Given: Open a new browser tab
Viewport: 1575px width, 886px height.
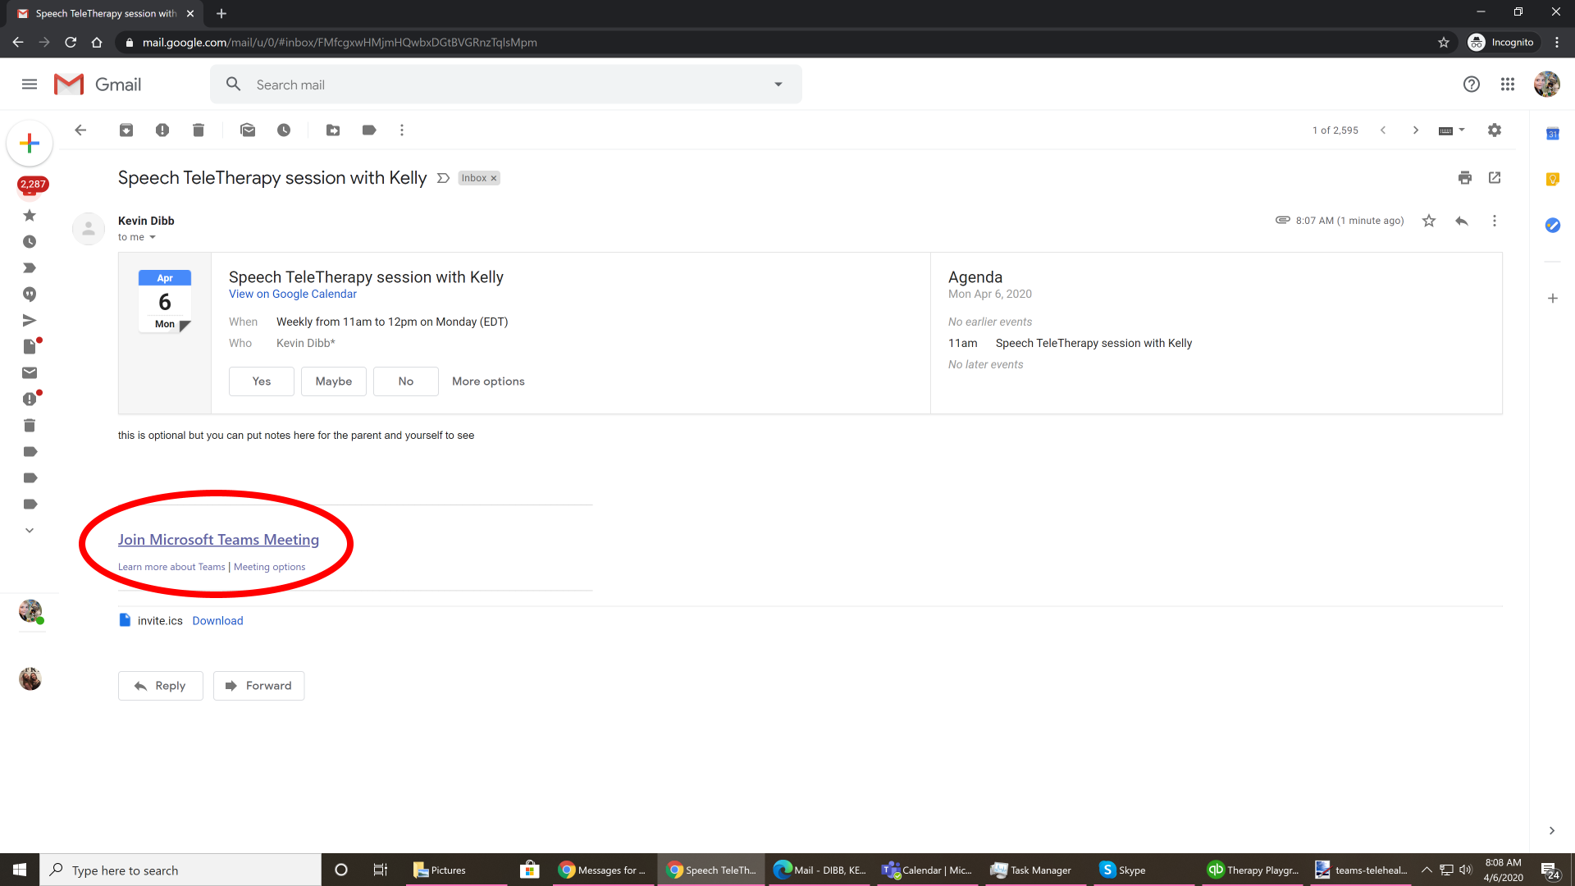Looking at the screenshot, I should [221, 13].
